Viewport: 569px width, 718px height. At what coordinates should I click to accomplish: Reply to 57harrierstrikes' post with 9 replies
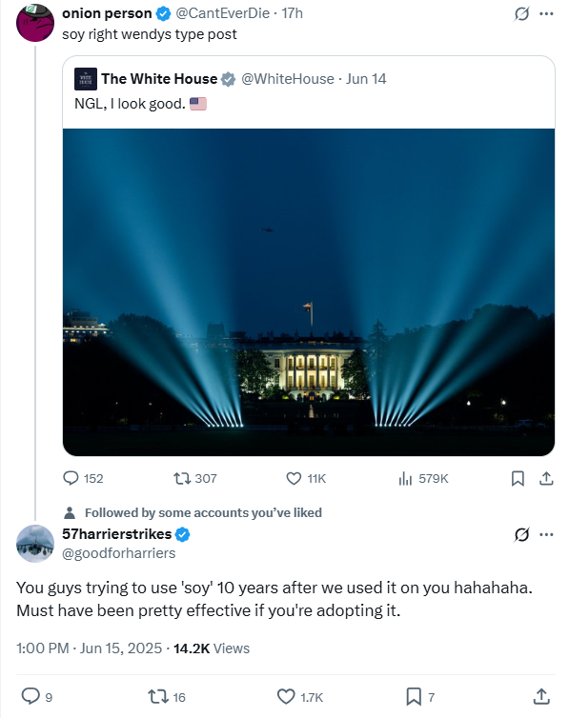37,697
